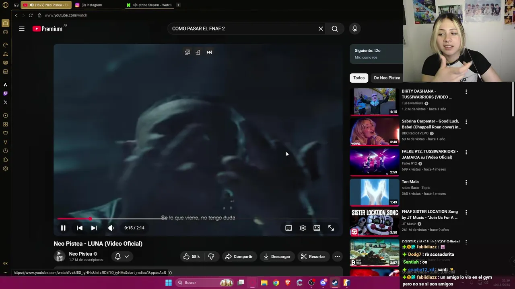Viewport: 515px width, 289px height.
Task: Go back in browser history
Action: (x=16, y=15)
